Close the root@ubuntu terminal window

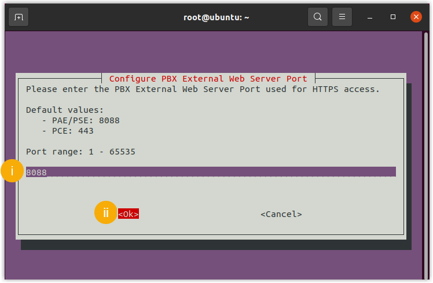[x=416, y=17]
